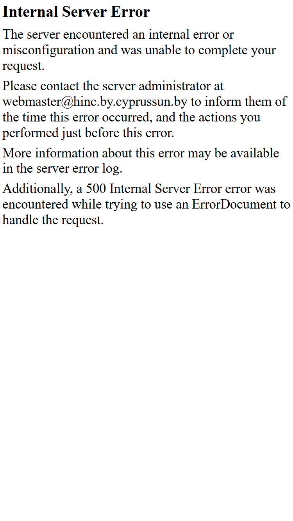
Task: Click the phrase 'to inform them of'
Action: [239, 102]
